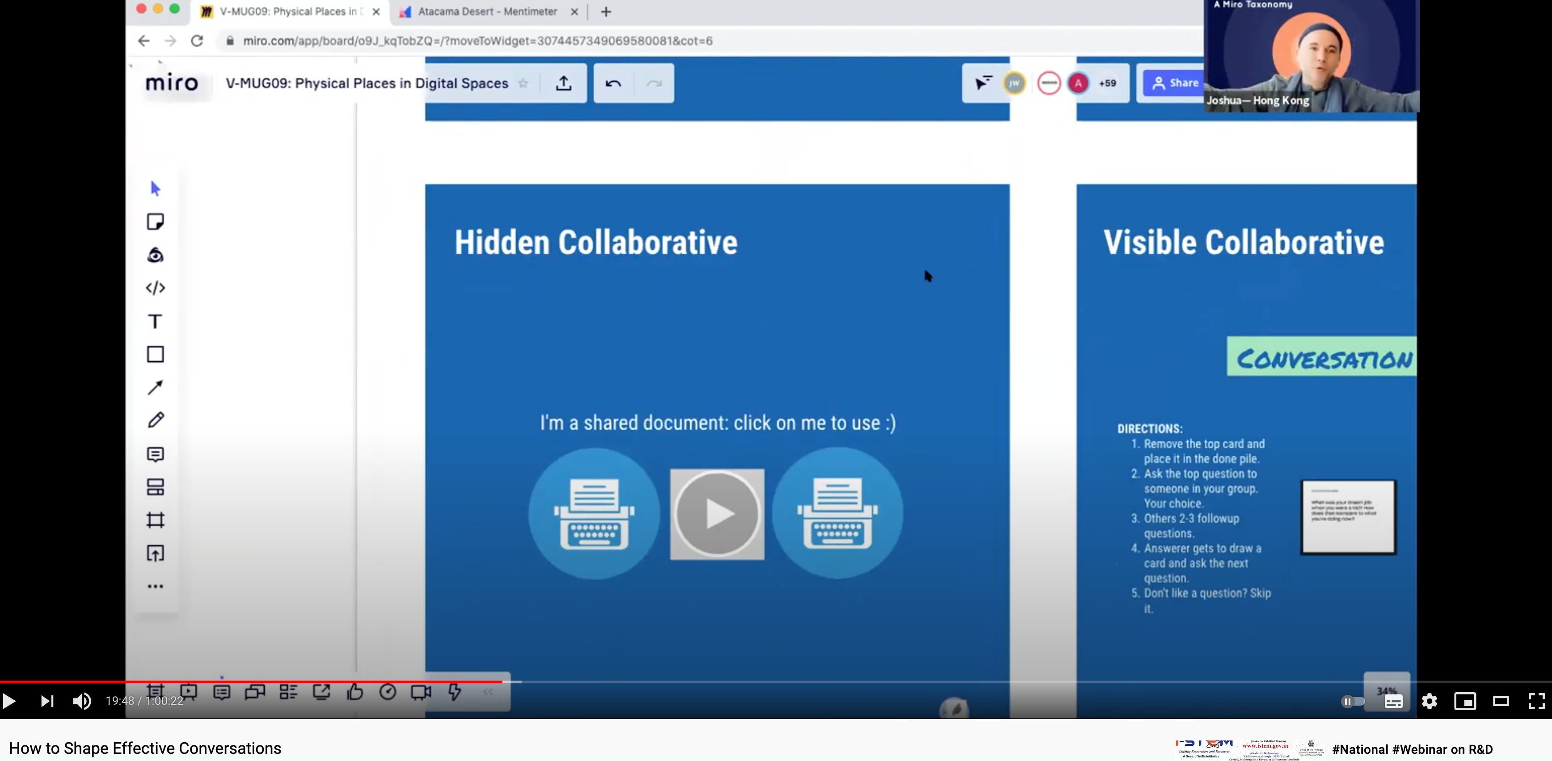Click the JW collaborator avatar

(1015, 83)
